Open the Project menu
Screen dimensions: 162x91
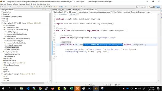(33, 4)
